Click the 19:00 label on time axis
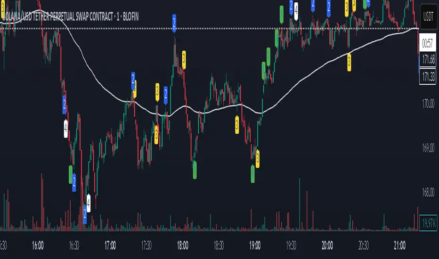 point(255,245)
